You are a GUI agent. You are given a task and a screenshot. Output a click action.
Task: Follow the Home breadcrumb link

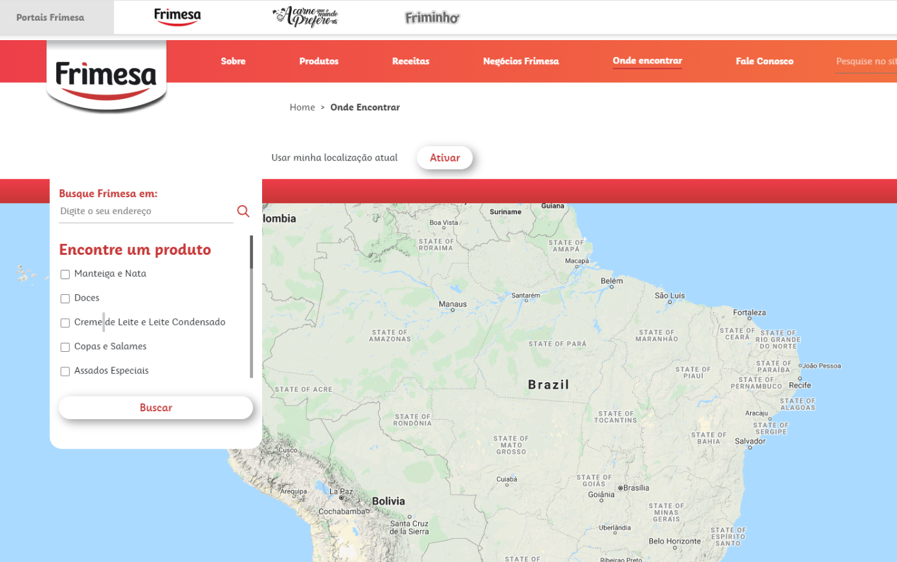[x=302, y=107]
